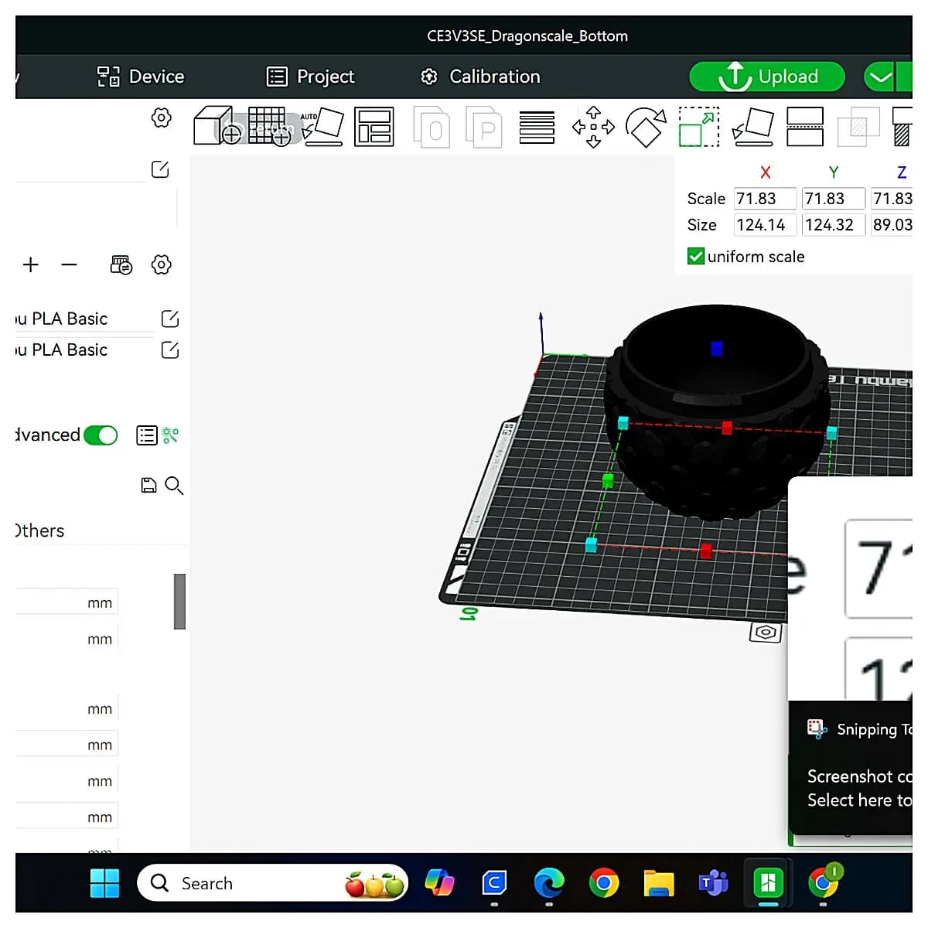The width and height of the screenshot is (928, 928).
Task: Activate the Lay on face tool
Action: 753,127
